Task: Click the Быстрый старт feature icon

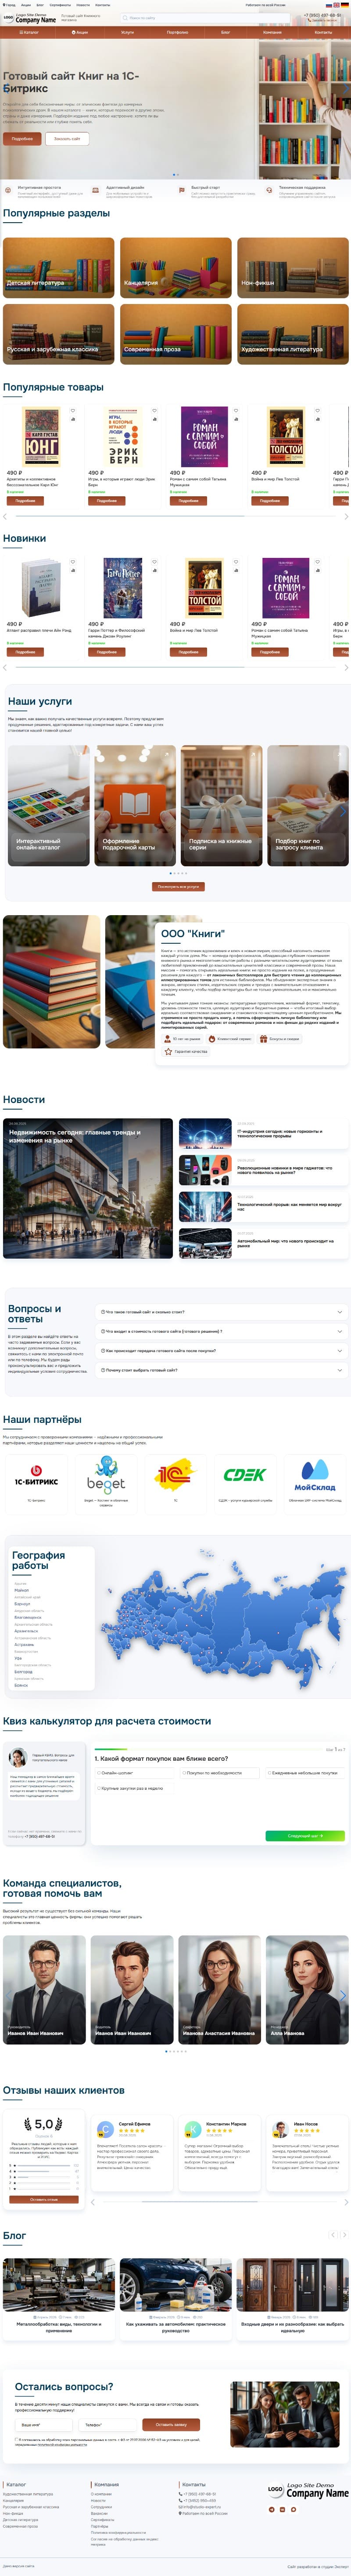Action: [182, 189]
